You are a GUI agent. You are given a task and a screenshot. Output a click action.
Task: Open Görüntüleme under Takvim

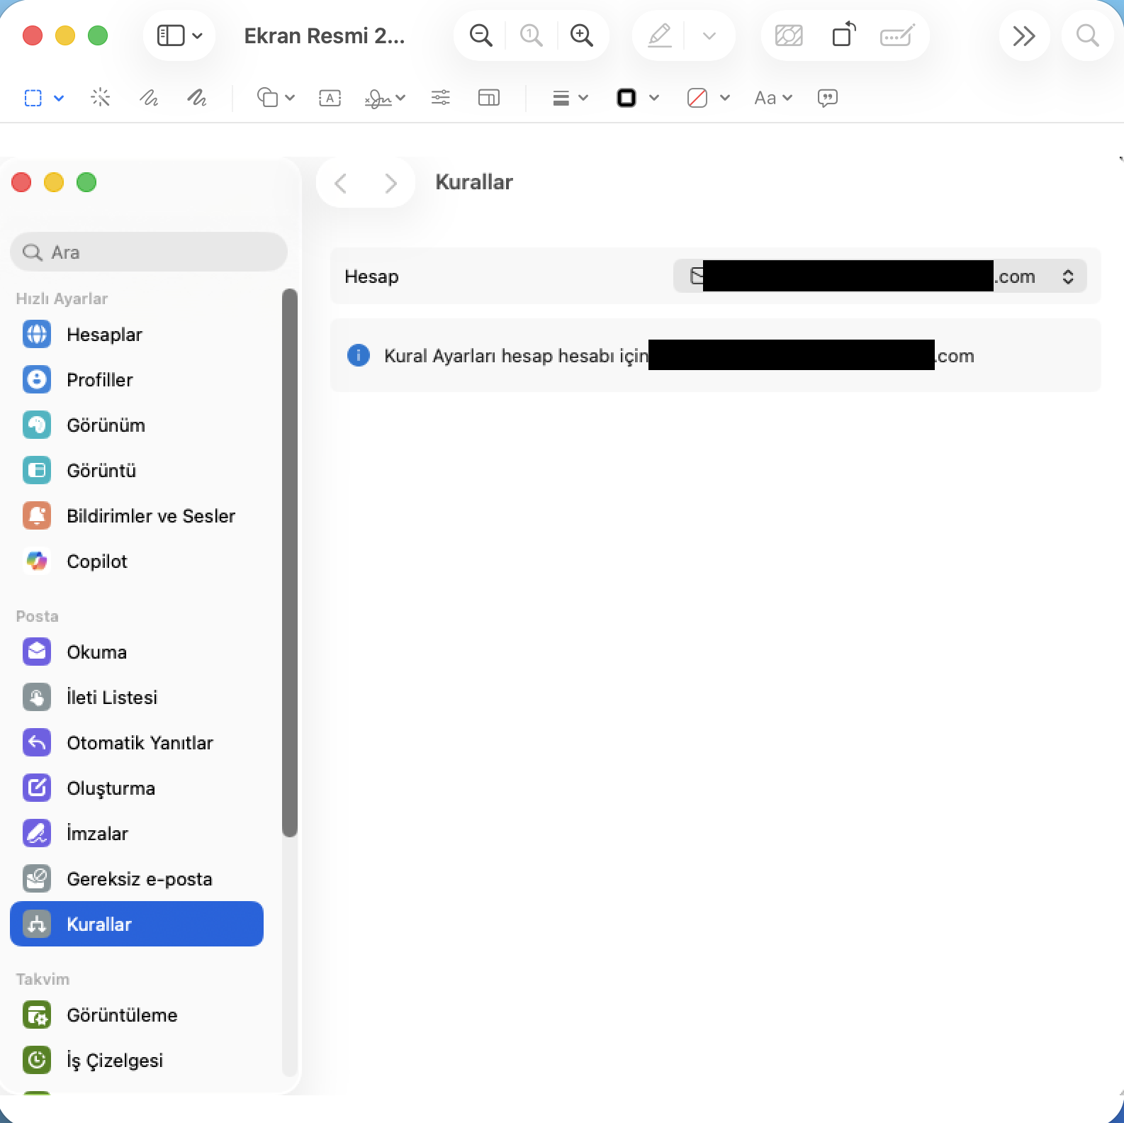pyautogui.click(x=137, y=1015)
